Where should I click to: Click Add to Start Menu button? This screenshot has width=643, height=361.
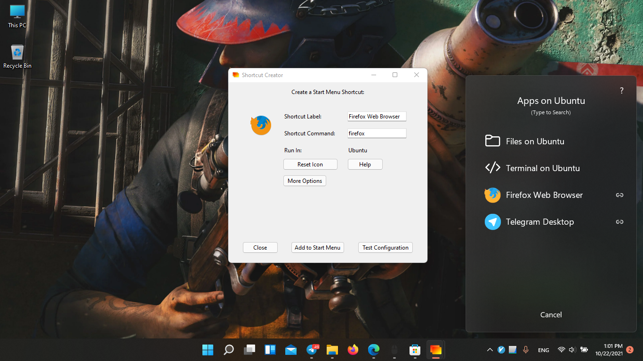[x=317, y=248]
